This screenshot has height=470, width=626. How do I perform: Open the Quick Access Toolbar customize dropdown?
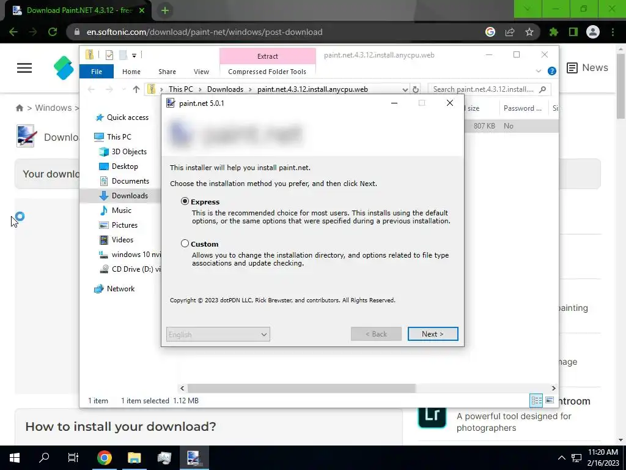134,56
